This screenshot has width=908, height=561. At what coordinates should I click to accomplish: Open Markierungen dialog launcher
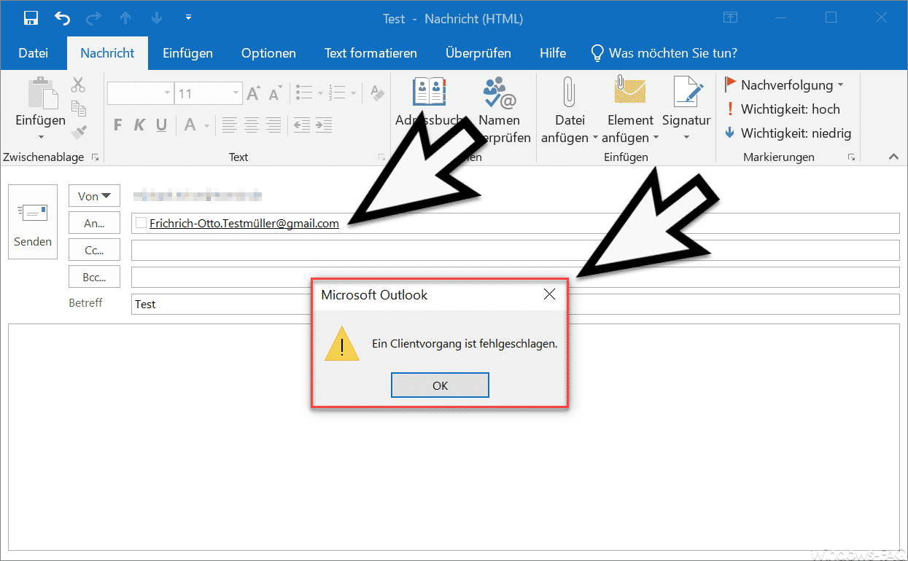[852, 157]
